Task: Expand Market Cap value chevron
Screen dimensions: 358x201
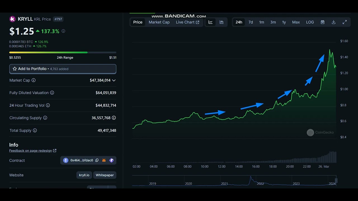Action: point(114,80)
